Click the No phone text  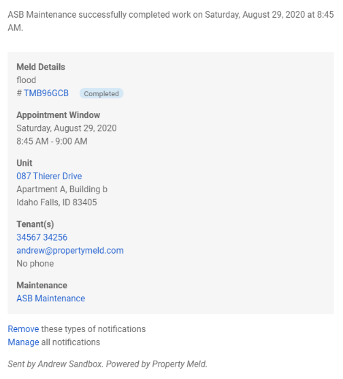[x=35, y=264]
